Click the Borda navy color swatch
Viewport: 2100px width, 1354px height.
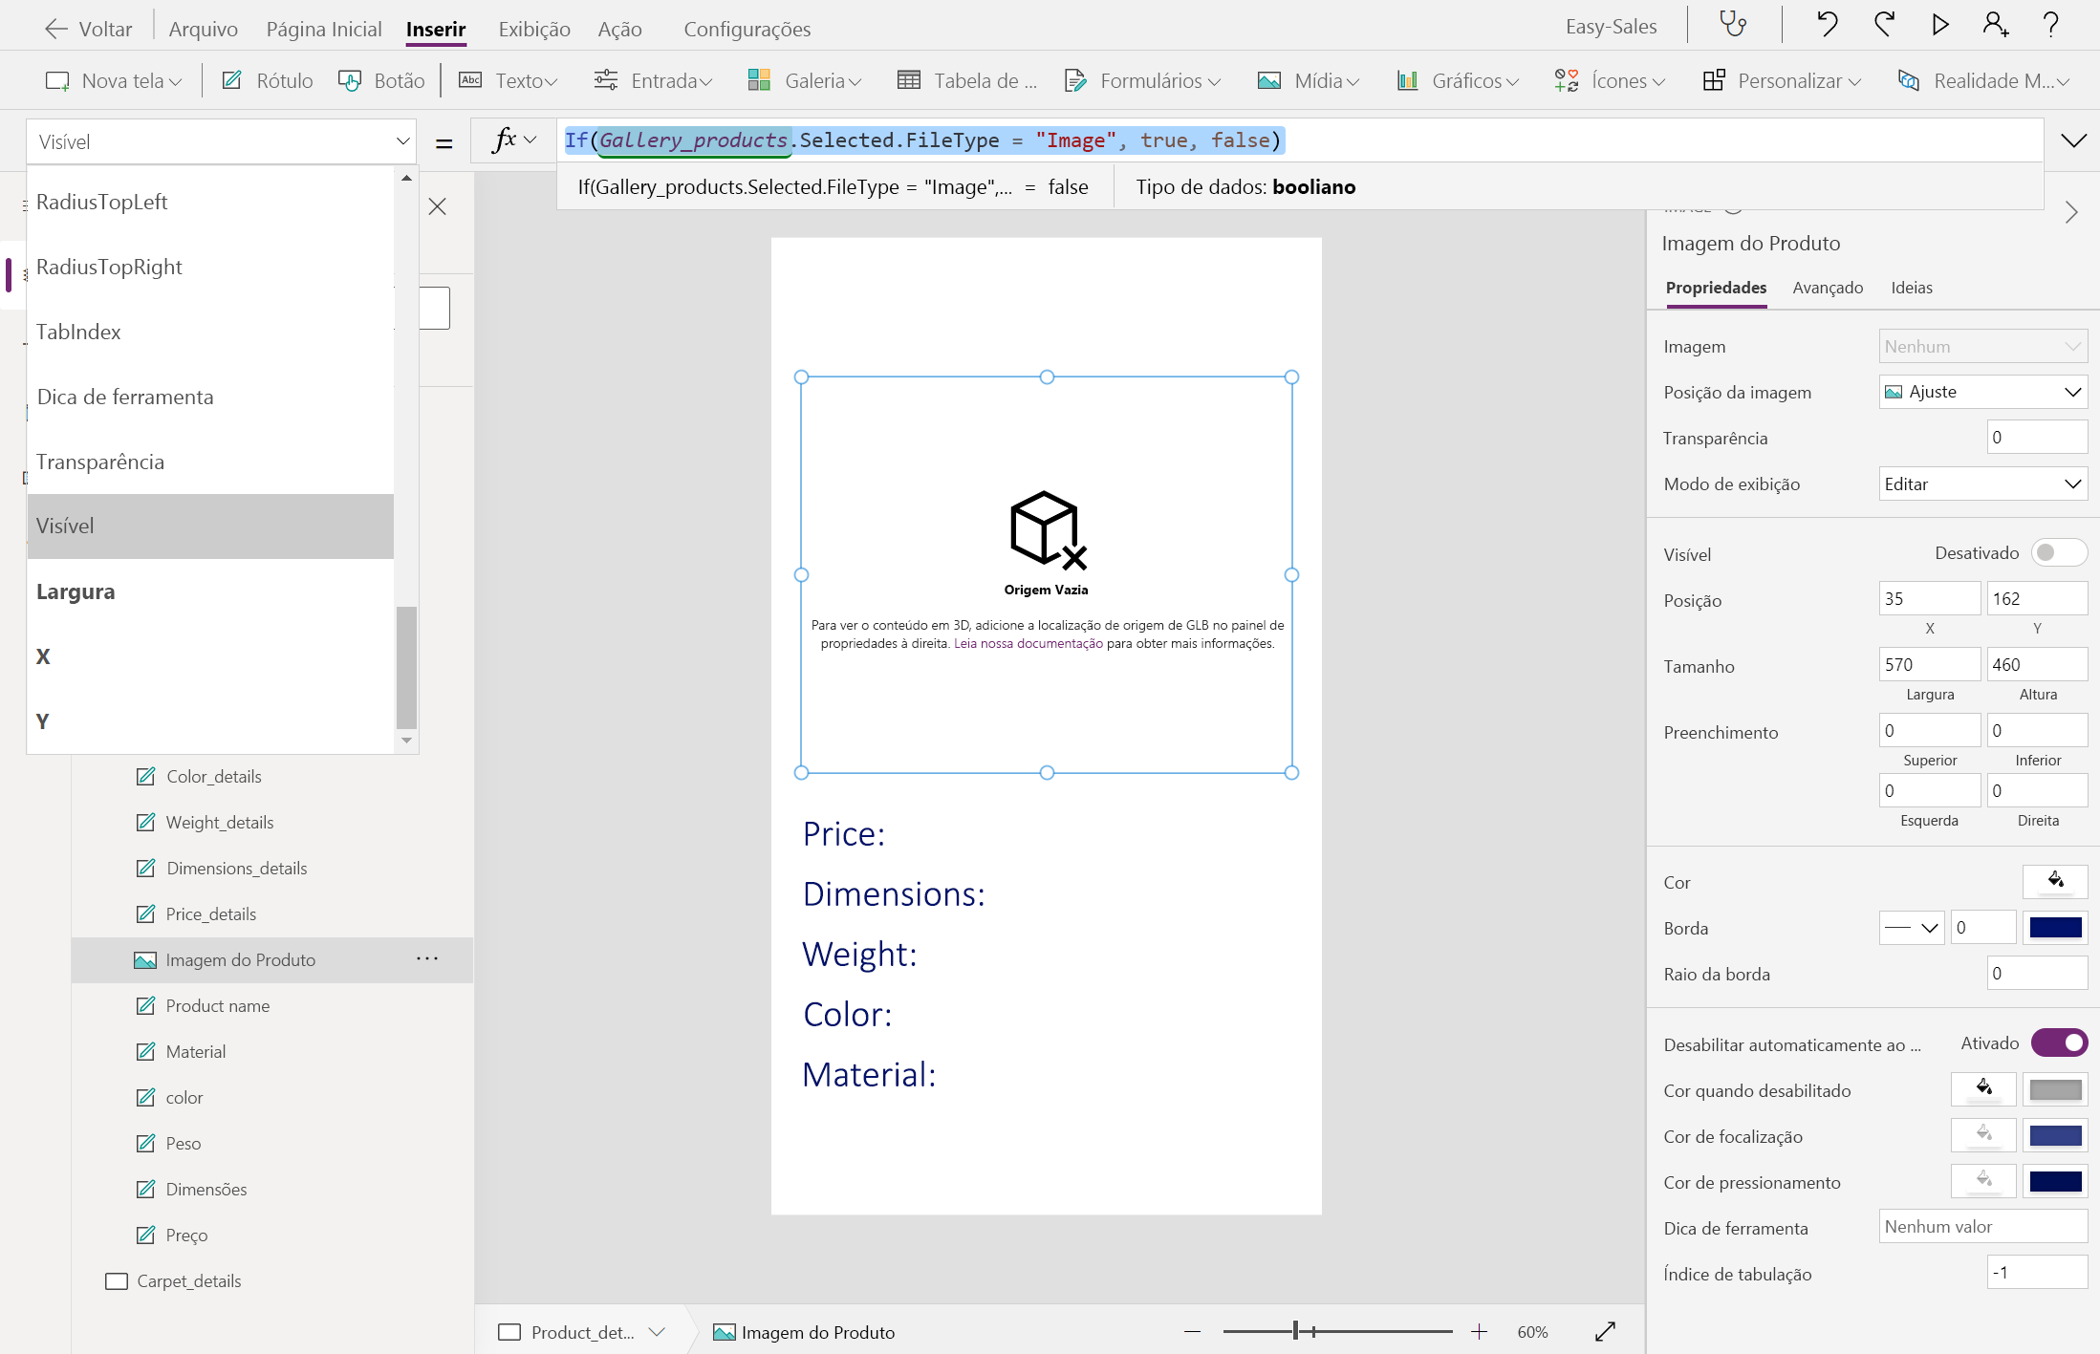click(2055, 927)
